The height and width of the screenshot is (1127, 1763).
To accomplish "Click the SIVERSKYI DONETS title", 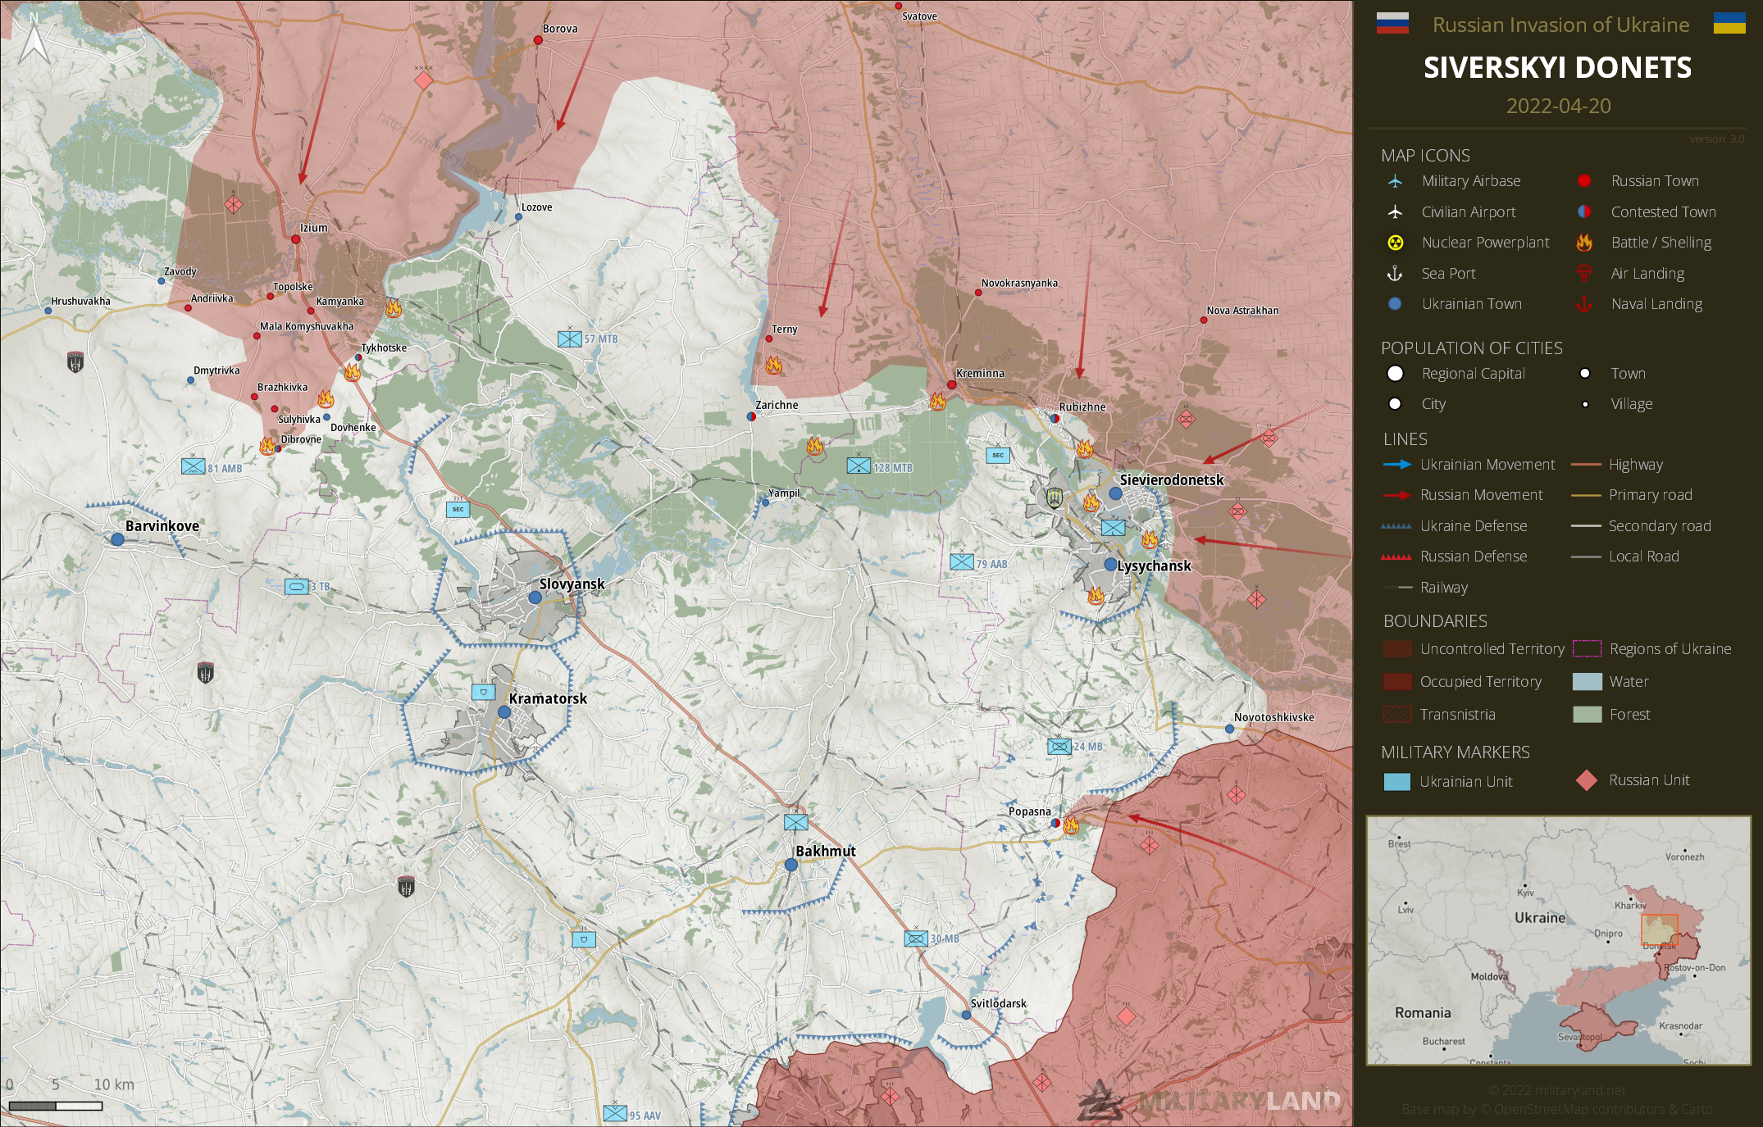I will click(x=1557, y=67).
